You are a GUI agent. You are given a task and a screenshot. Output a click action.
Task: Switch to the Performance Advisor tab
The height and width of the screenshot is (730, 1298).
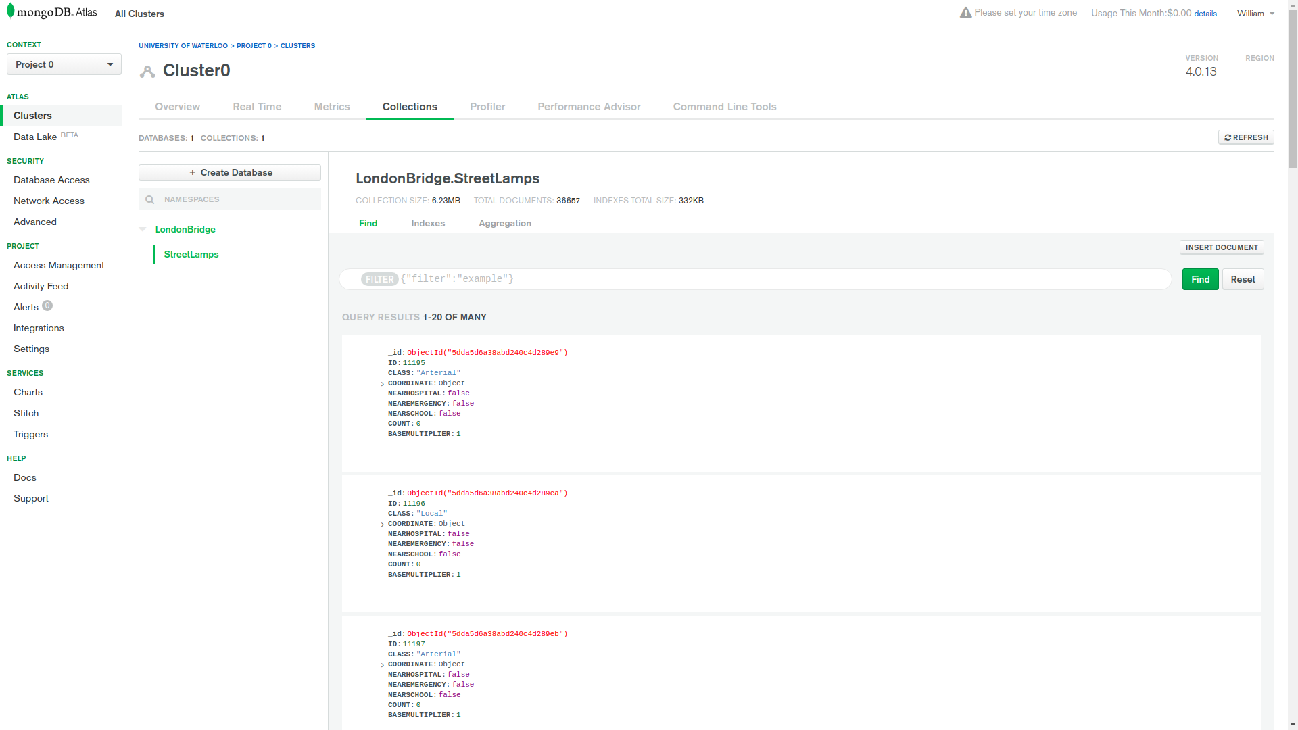pos(588,107)
